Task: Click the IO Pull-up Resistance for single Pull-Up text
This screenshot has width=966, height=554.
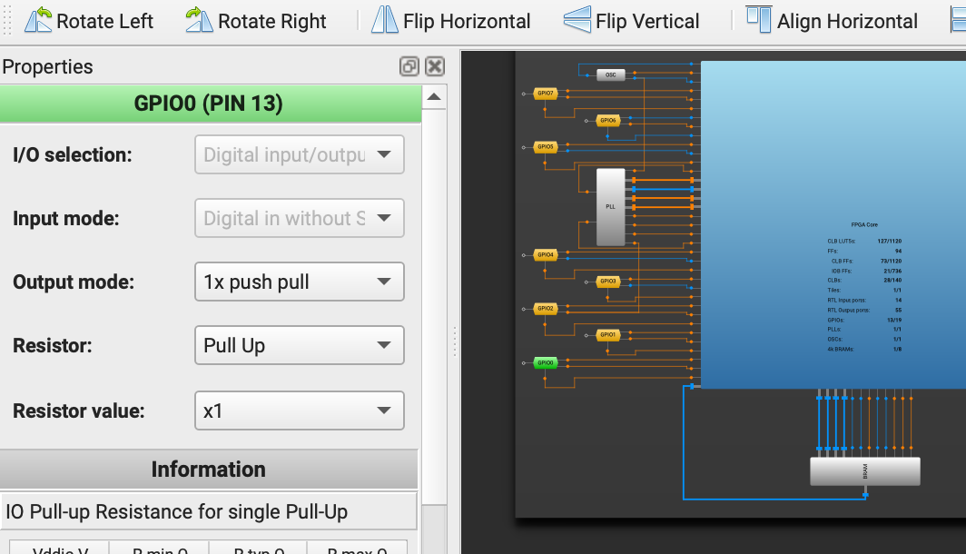Action: [177, 511]
